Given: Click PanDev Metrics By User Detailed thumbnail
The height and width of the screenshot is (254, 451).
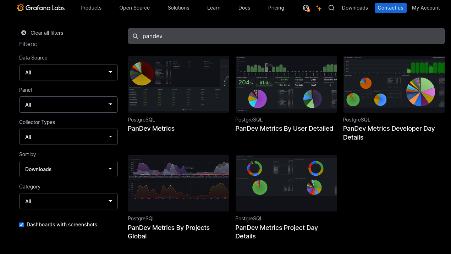Looking at the screenshot, I should point(286,84).
